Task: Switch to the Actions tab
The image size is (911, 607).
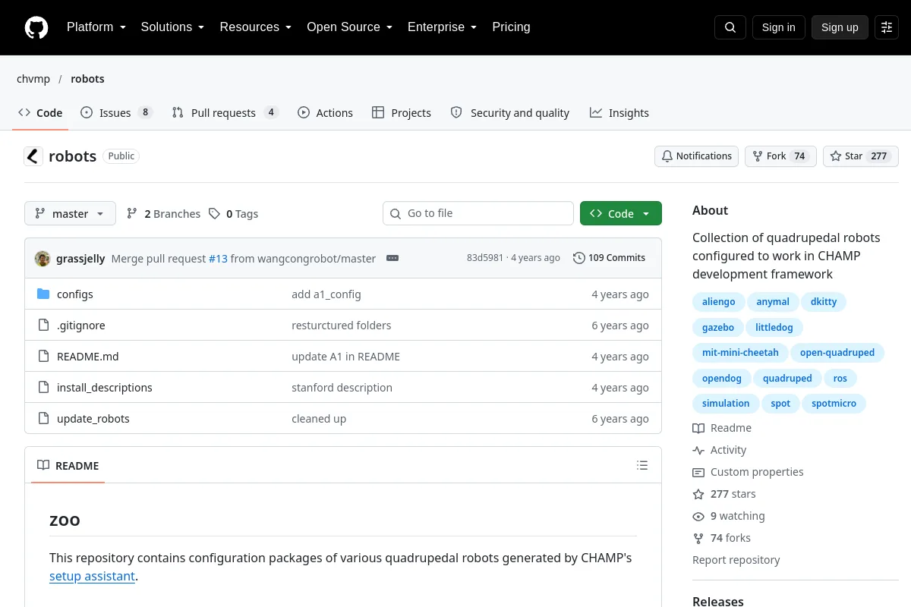Action: click(325, 113)
